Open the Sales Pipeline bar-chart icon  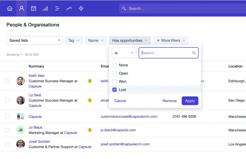tap(45, 8)
